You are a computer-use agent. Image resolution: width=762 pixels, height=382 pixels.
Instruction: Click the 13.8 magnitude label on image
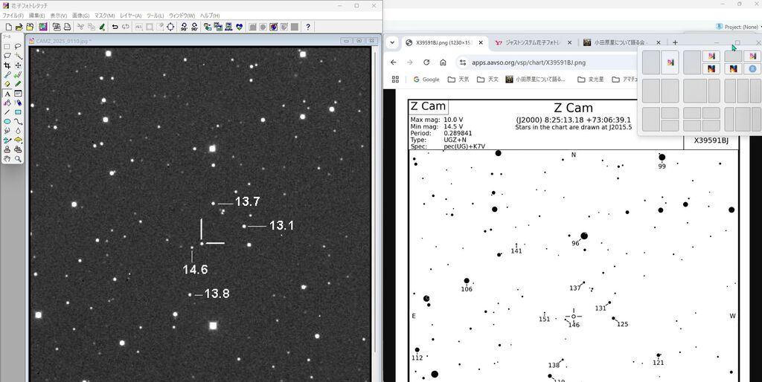coord(217,294)
